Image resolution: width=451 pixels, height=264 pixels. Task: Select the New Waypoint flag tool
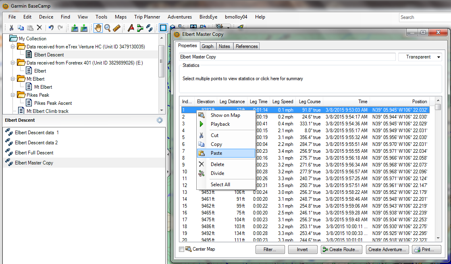131,28
